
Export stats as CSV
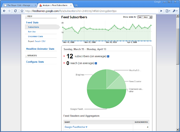43,41
